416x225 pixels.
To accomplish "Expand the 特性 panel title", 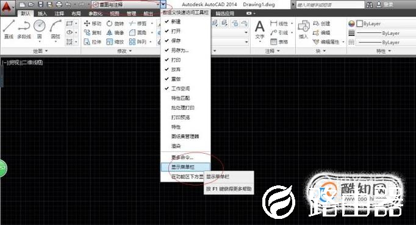I will point(384,51).
